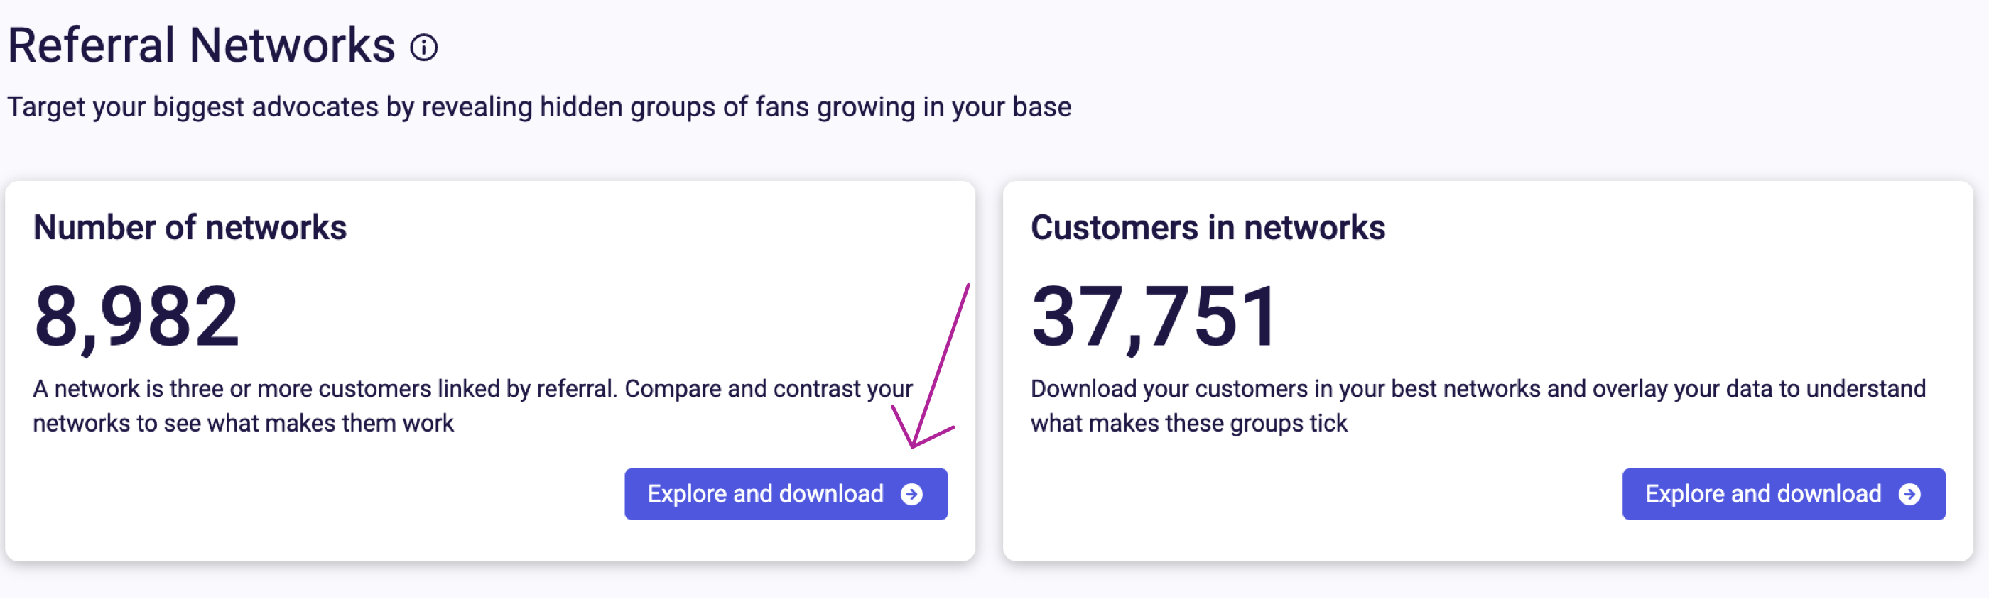Click the 8,982 networks count
1989x599 pixels.
(x=136, y=317)
